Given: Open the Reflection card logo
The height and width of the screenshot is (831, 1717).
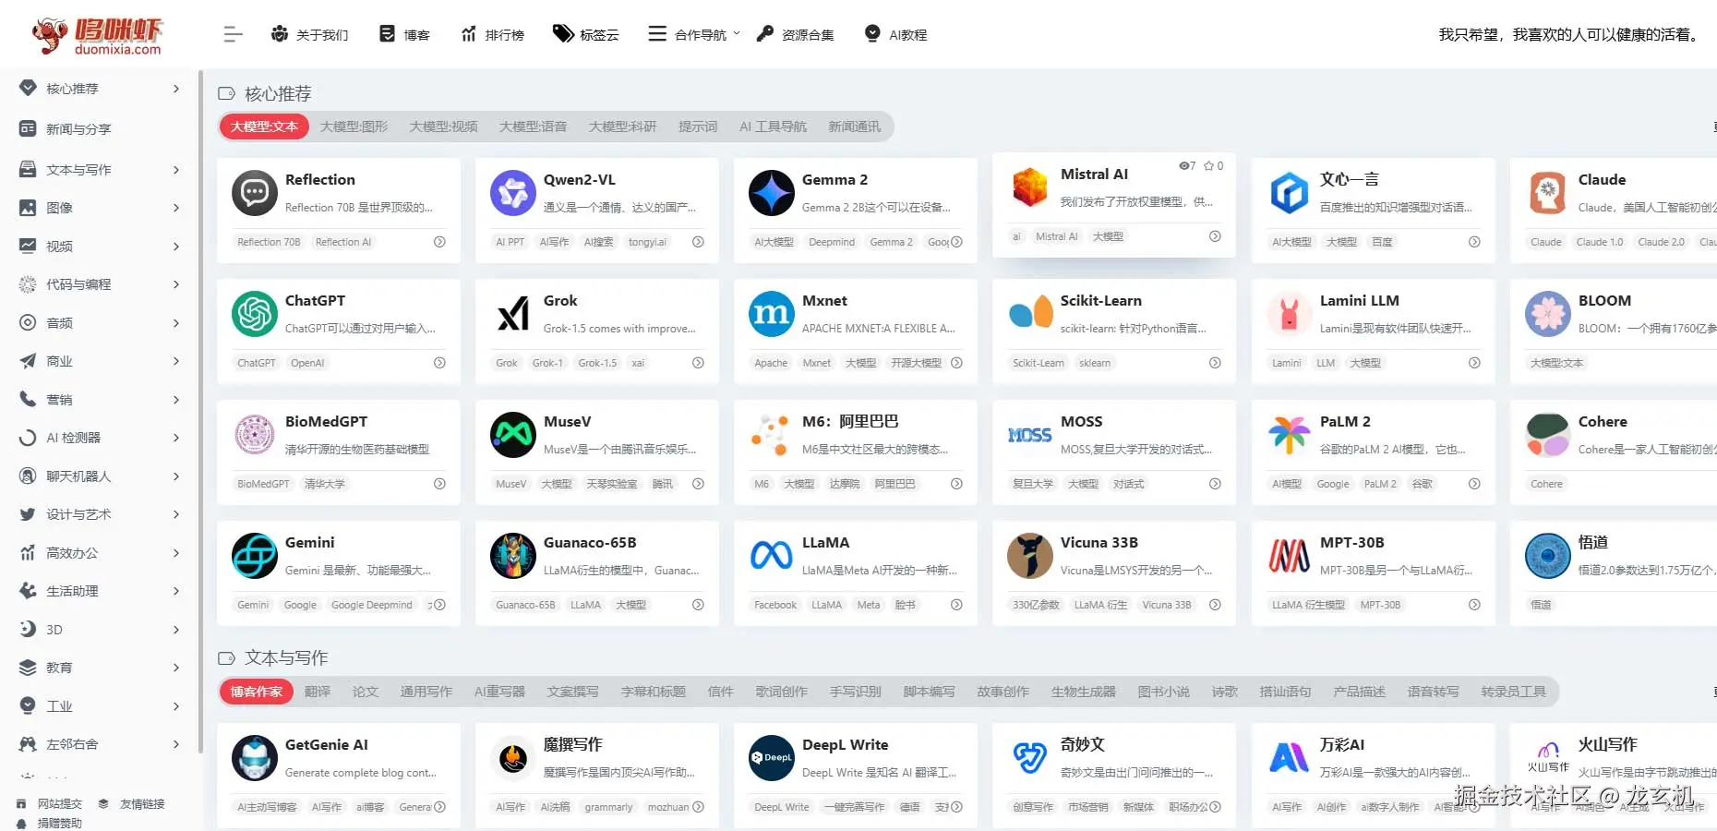Looking at the screenshot, I should coord(255,193).
